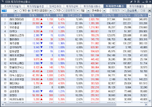The width and height of the screenshot is (152, 107).
Task: Click the red up arrow in 포스코퓨처엠 row
Action: [42, 79]
